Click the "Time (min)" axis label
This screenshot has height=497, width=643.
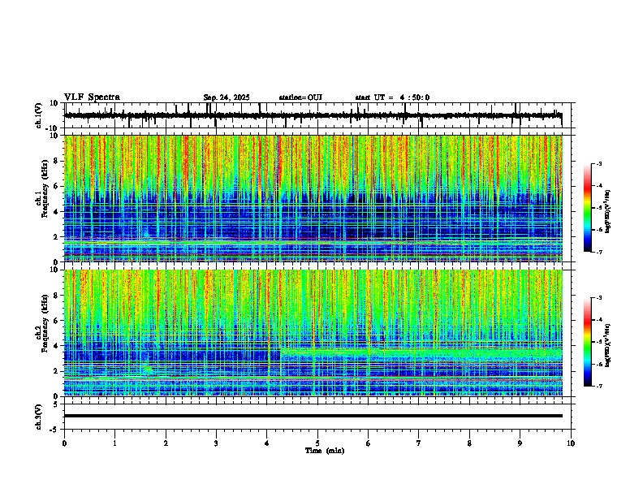point(325,451)
